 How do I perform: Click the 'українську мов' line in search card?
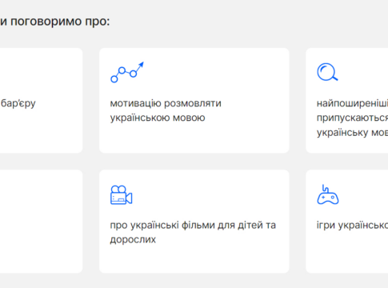pos(352,132)
